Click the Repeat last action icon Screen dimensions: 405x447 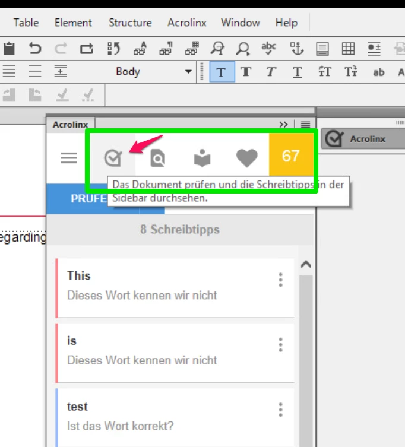87,49
